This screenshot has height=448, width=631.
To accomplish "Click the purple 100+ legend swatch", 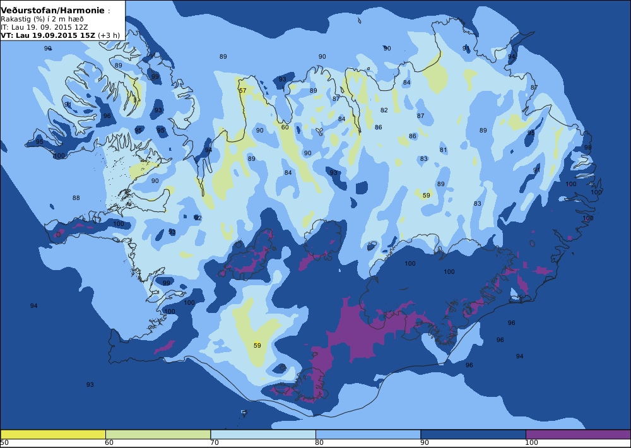I will (578, 434).
